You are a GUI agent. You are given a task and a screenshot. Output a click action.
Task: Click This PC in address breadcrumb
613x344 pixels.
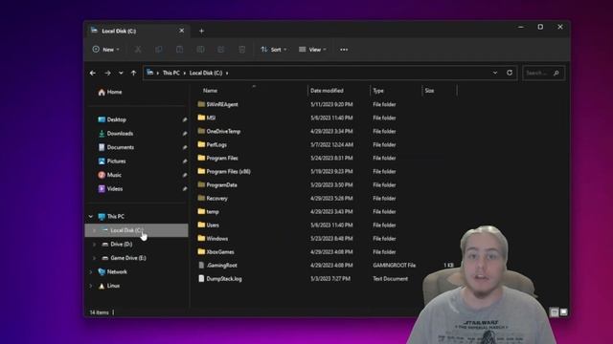point(171,73)
